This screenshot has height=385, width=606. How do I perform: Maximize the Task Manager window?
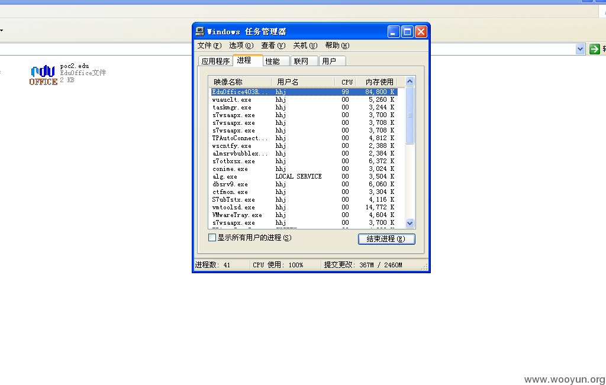407,32
